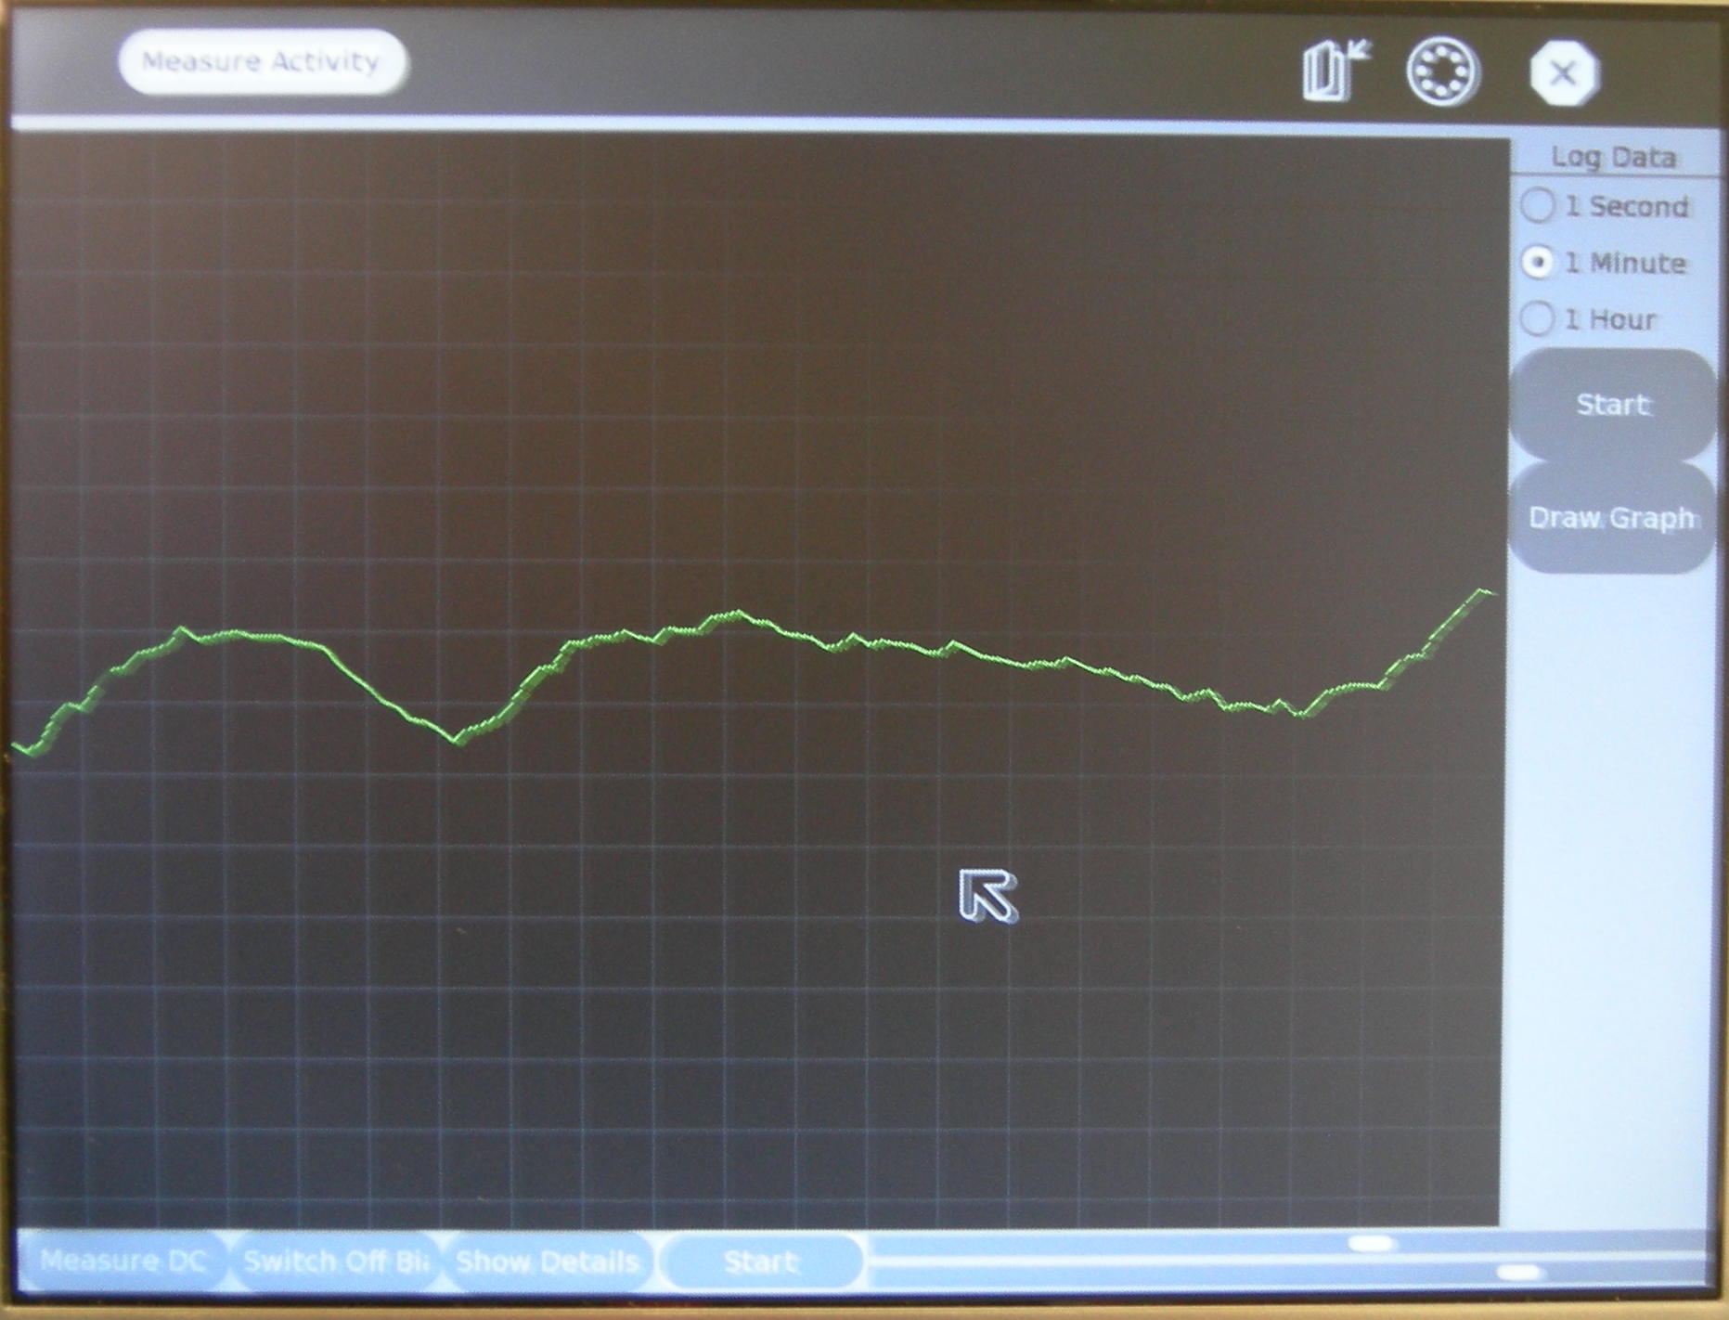This screenshot has width=1729, height=1320.
Task: Click the import documents icon in header
Action: click(1335, 71)
